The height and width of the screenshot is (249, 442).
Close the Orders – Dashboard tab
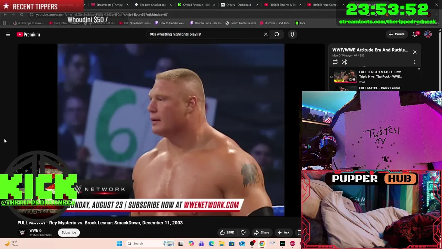click(x=257, y=5)
